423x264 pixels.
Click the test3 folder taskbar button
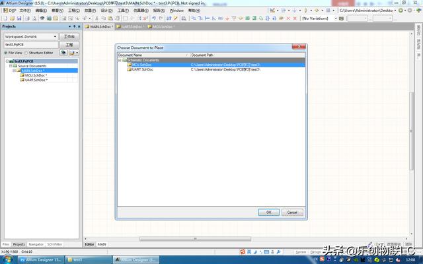[x=89, y=259]
